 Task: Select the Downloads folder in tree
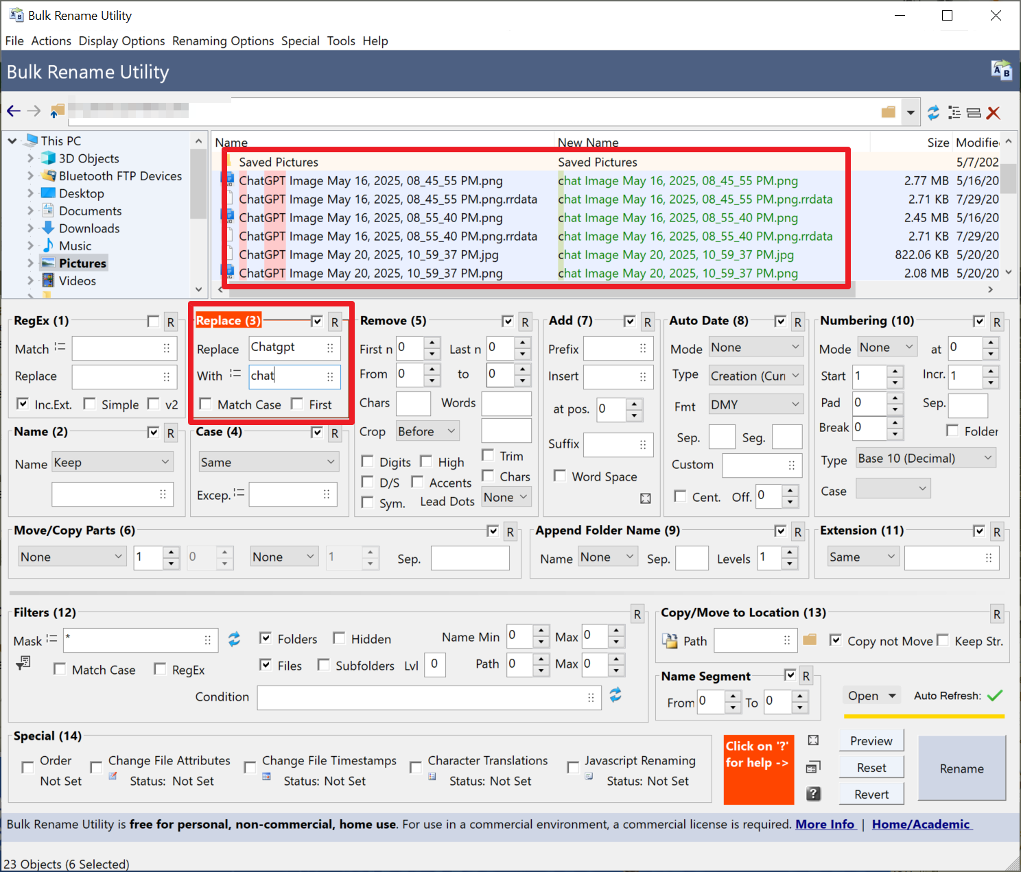pyautogui.click(x=89, y=228)
